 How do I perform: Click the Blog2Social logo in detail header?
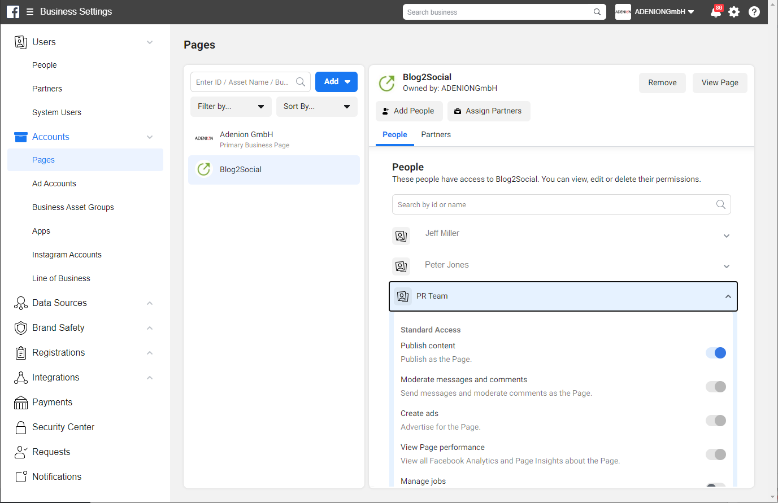[387, 83]
